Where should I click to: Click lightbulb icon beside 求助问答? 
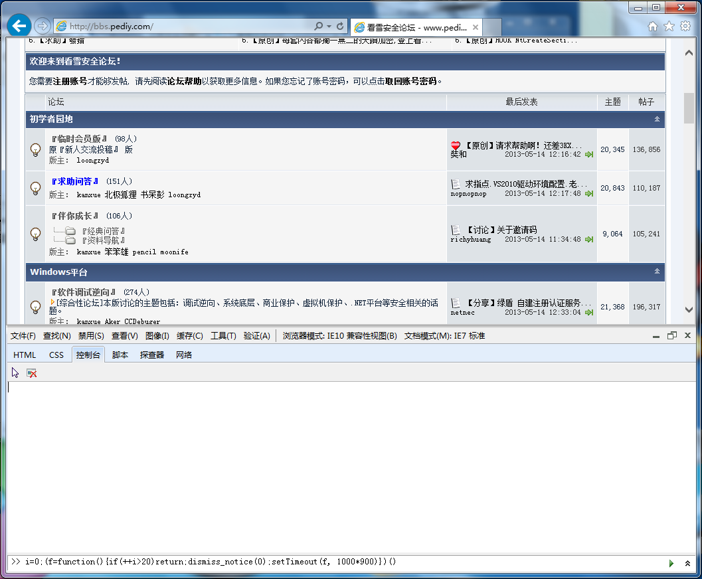(x=35, y=188)
